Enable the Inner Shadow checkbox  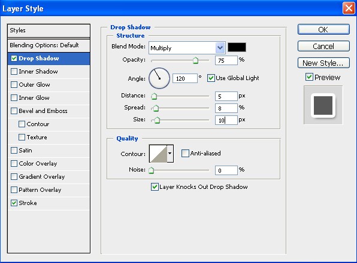click(14, 72)
